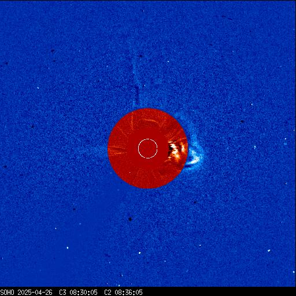296x296 pixels.
Task: Click the curved arc at top of red disk
Action: (x=149, y=121)
